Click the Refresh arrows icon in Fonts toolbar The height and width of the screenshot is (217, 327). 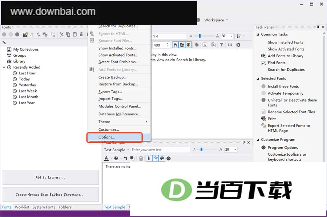click(39, 34)
